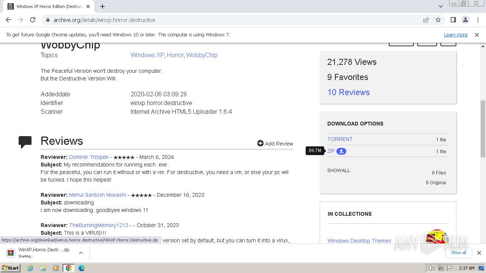
Task: Click the 6 Files count
Action: pos(439,173)
